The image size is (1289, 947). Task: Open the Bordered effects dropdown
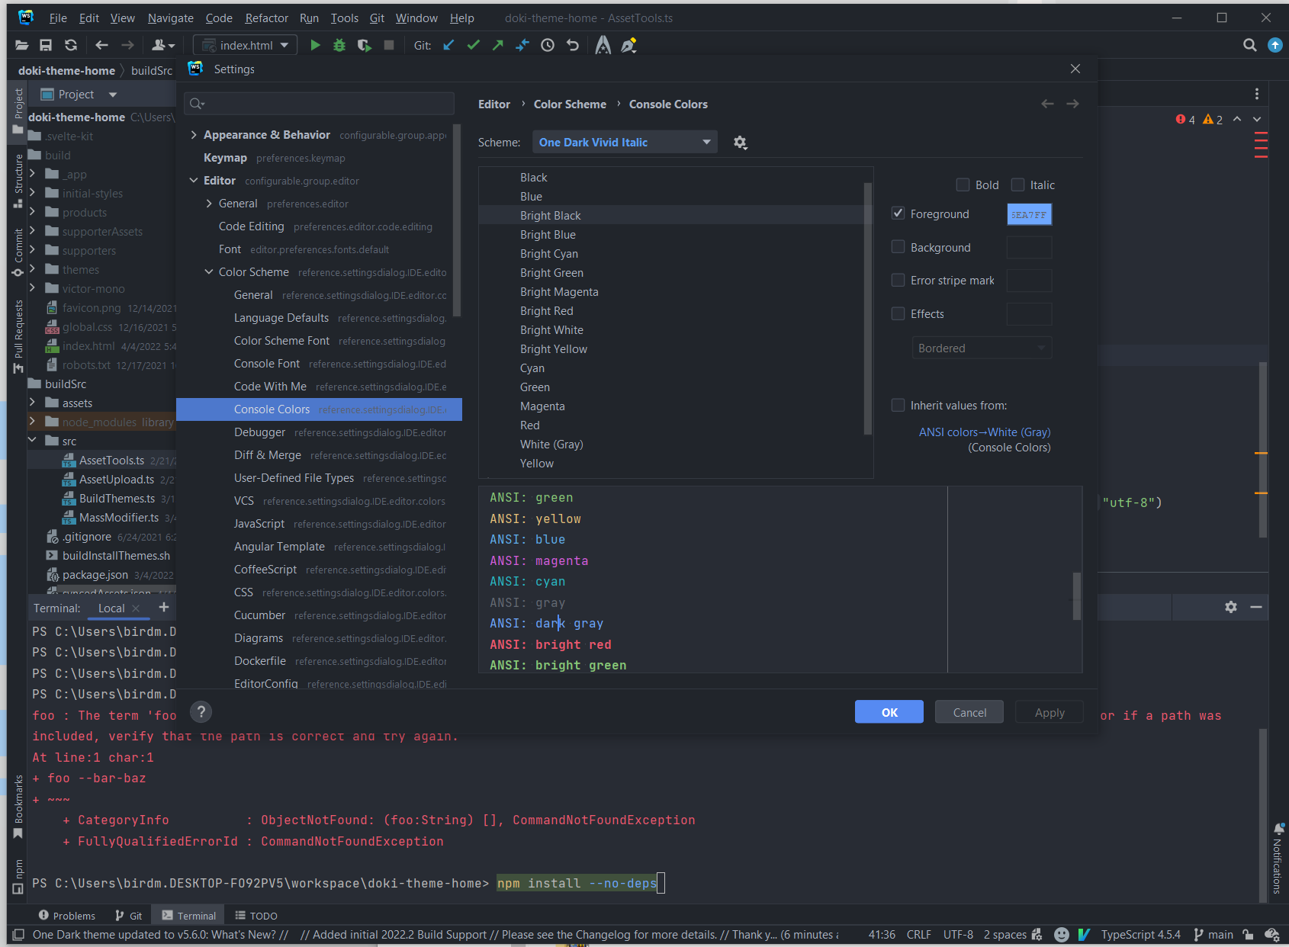[x=982, y=348]
